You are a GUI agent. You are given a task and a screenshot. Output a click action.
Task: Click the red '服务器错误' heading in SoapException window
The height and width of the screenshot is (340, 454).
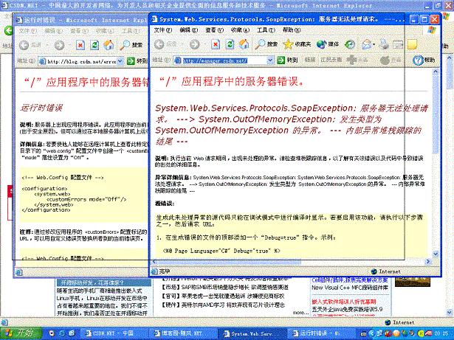pyautogui.click(x=232, y=82)
